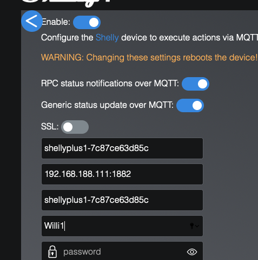Viewport: 258px width, 260px height.
Task: Click the RPC status notifications label
Action: coord(110,84)
